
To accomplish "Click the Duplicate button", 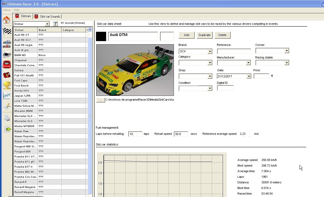I will tap(205, 35).
